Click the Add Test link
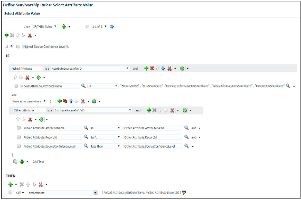The width and height of the screenshot is (301, 200). tap(38, 161)
